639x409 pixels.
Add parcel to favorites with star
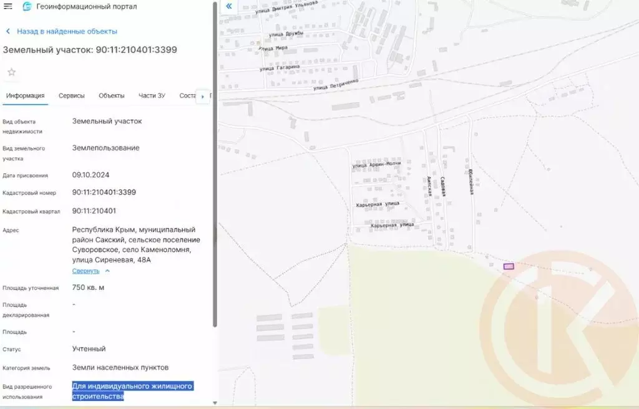[x=11, y=72]
